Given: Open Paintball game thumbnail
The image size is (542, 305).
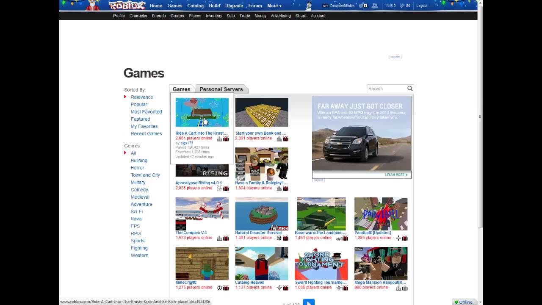Looking at the screenshot, I should (381, 214).
